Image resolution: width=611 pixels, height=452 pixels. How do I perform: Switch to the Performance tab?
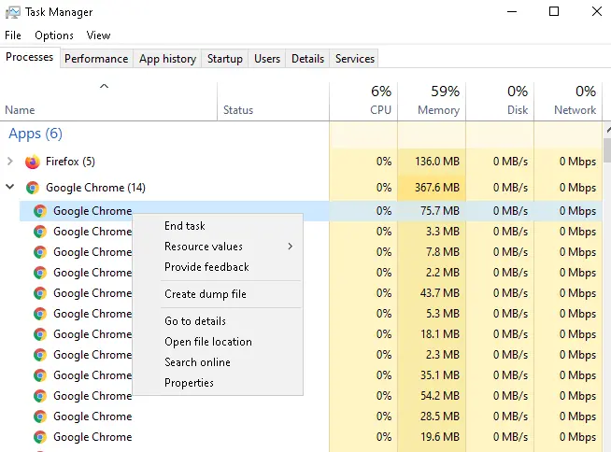coord(96,59)
